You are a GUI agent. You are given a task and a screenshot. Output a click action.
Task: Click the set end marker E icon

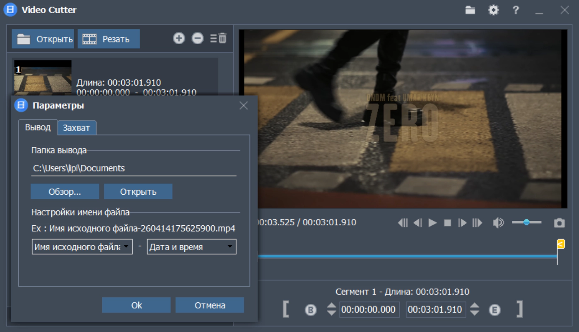(x=495, y=310)
